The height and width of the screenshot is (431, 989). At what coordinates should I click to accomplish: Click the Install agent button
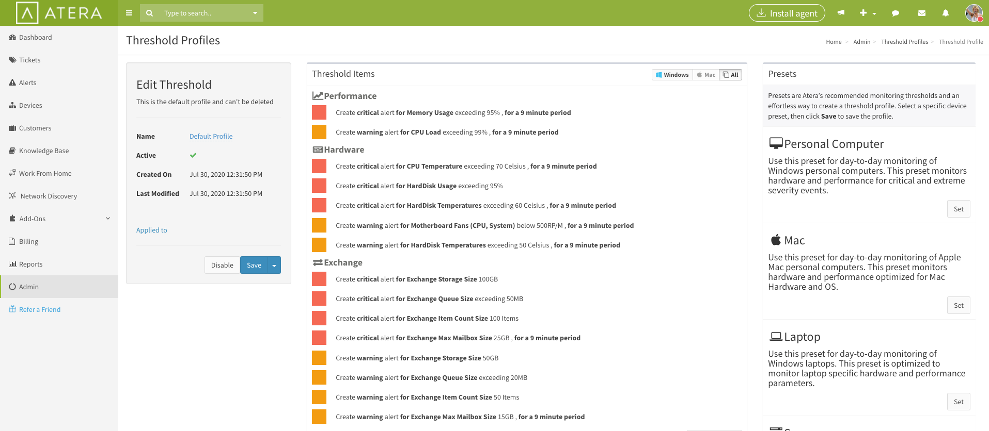(787, 13)
